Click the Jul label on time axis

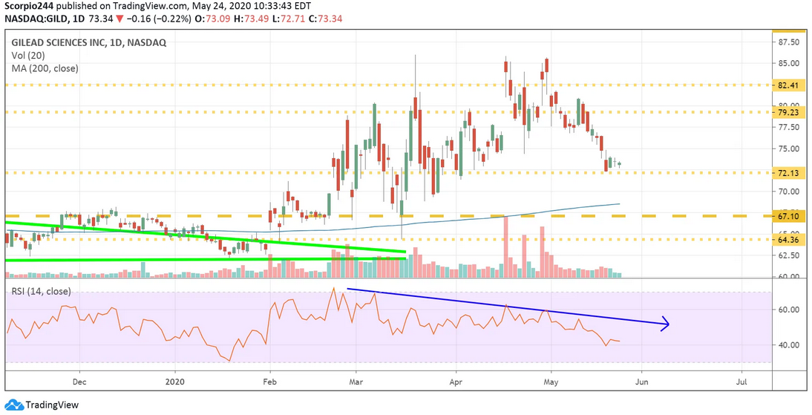coord(741,381)
